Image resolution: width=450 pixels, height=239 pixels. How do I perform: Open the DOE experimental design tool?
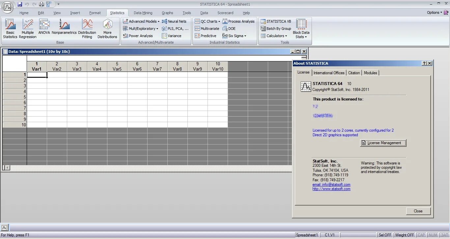tap(229, 29)
